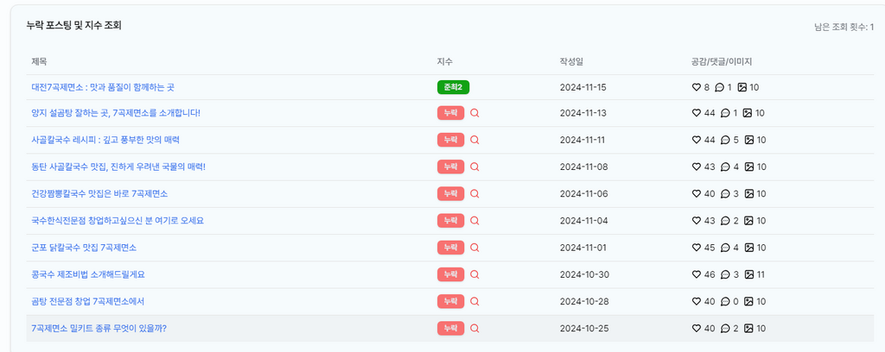Viewport: 885px width, 352px height.
Task: Open the post '건강짬뽕칼국수 맛집은 바로 7곡제면소'
Action: tap(99, 194)
